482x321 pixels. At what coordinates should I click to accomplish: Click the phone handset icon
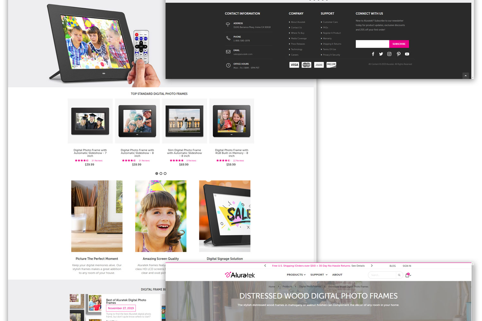pos(228,38)
